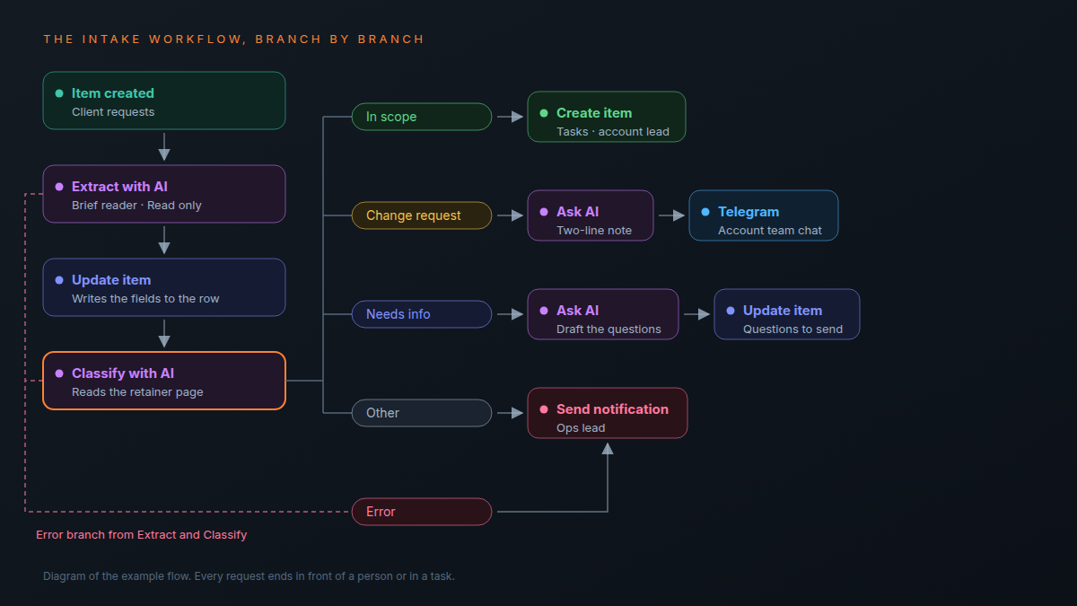Select the In scope branch label
Image resolution: width=1077 pixels, height=606 pixels.
[x=422, y=117]
